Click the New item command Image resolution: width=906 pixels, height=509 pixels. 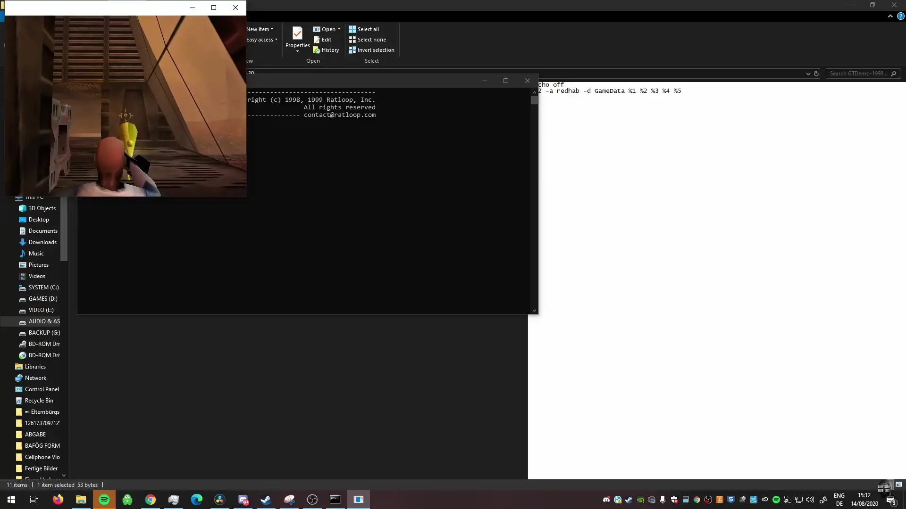(259, 29)
